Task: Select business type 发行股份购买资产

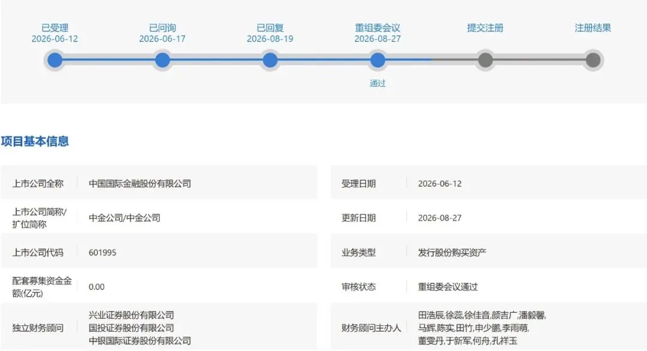Action: tap(452, 252)
